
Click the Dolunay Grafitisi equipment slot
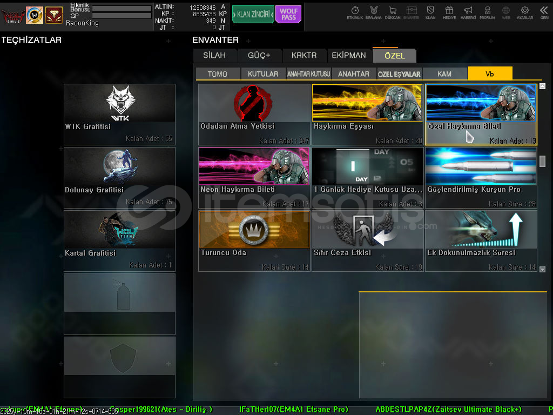119,178
